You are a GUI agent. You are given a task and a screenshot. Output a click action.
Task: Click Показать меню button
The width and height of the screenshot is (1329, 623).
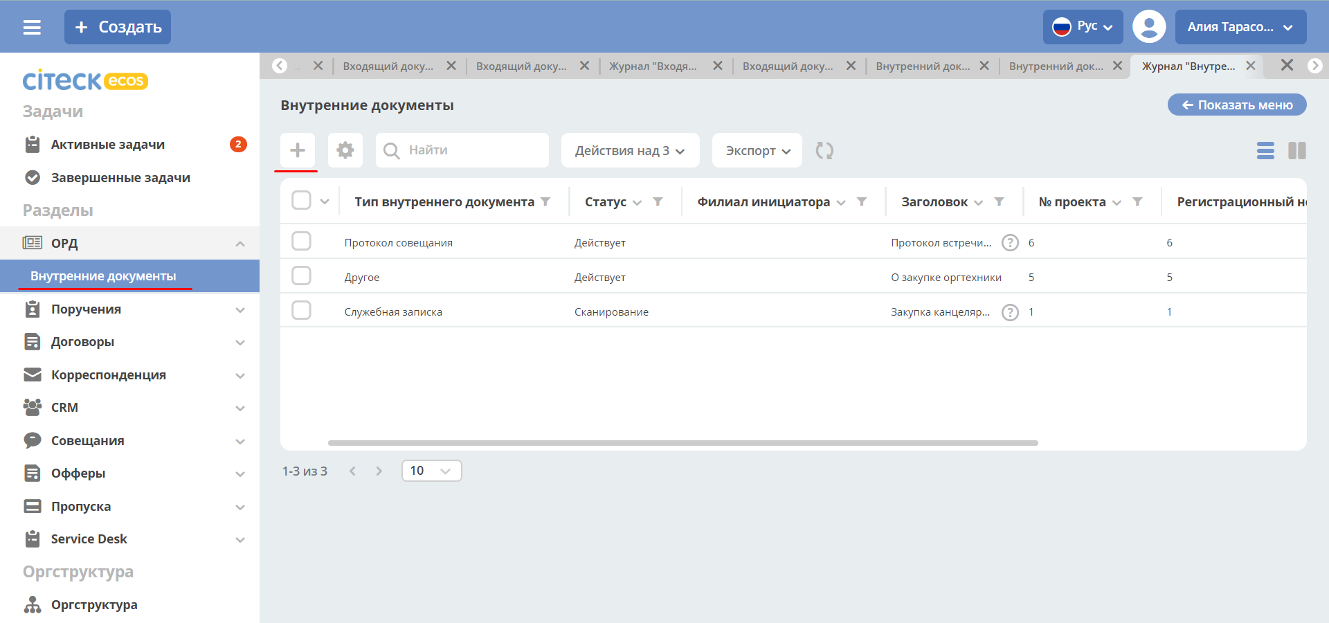pyautogui.click(x=1237, y=105)
